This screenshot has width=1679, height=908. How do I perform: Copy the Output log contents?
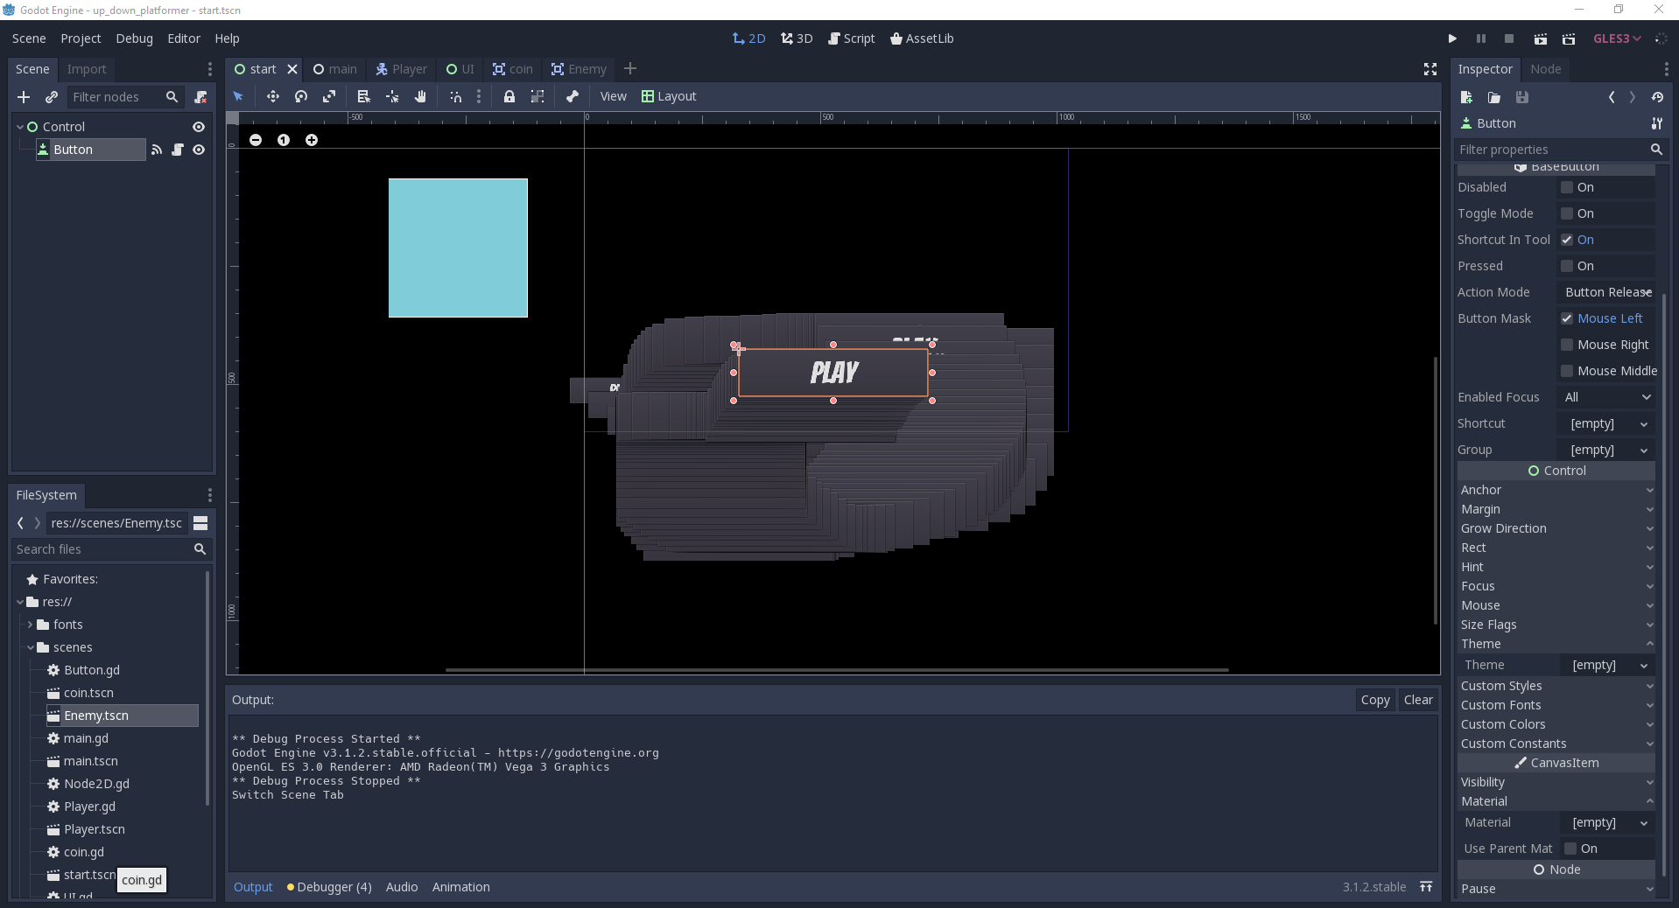pos(1375,700)
